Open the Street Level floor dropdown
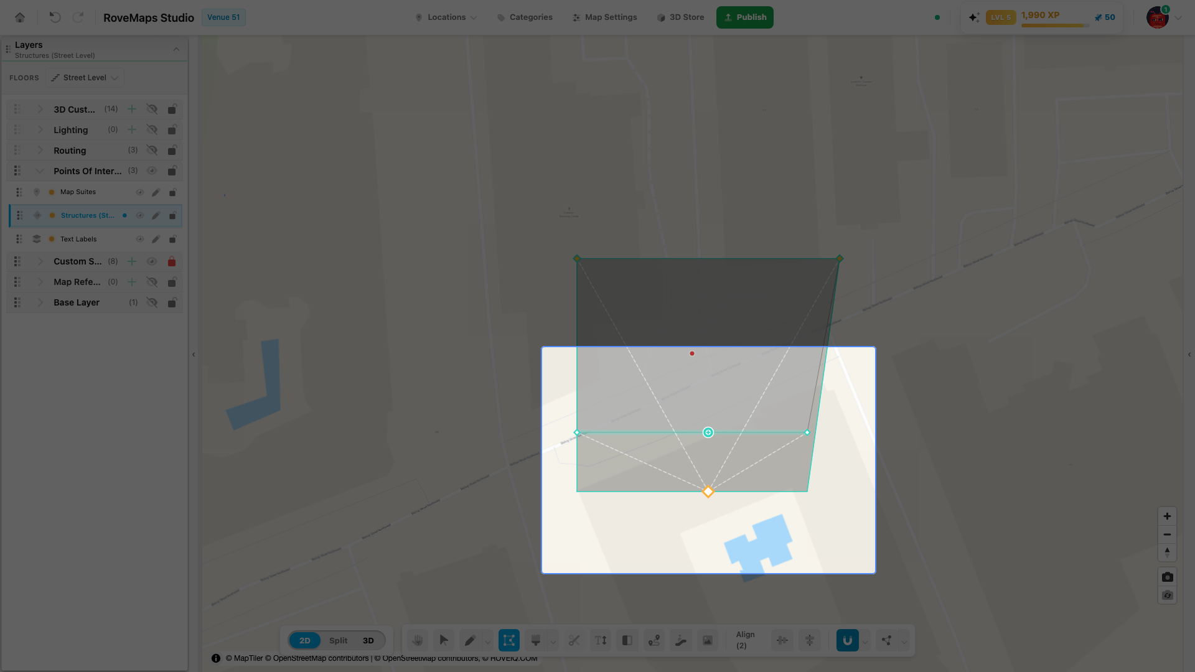 click(85, 78)
